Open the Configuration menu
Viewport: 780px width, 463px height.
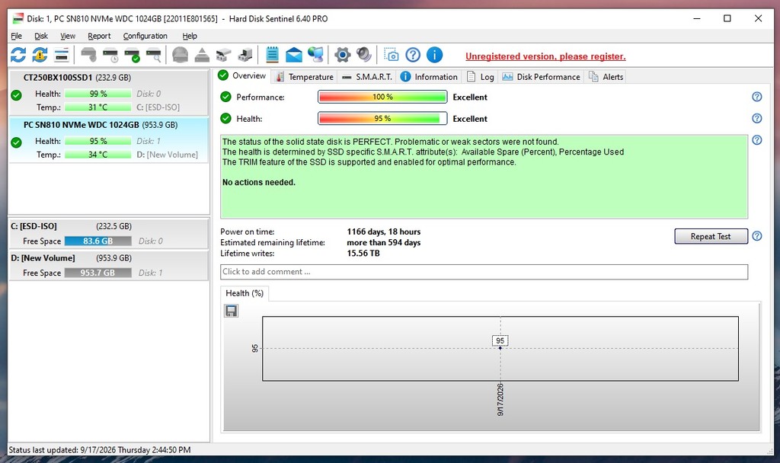coord(145,36)
